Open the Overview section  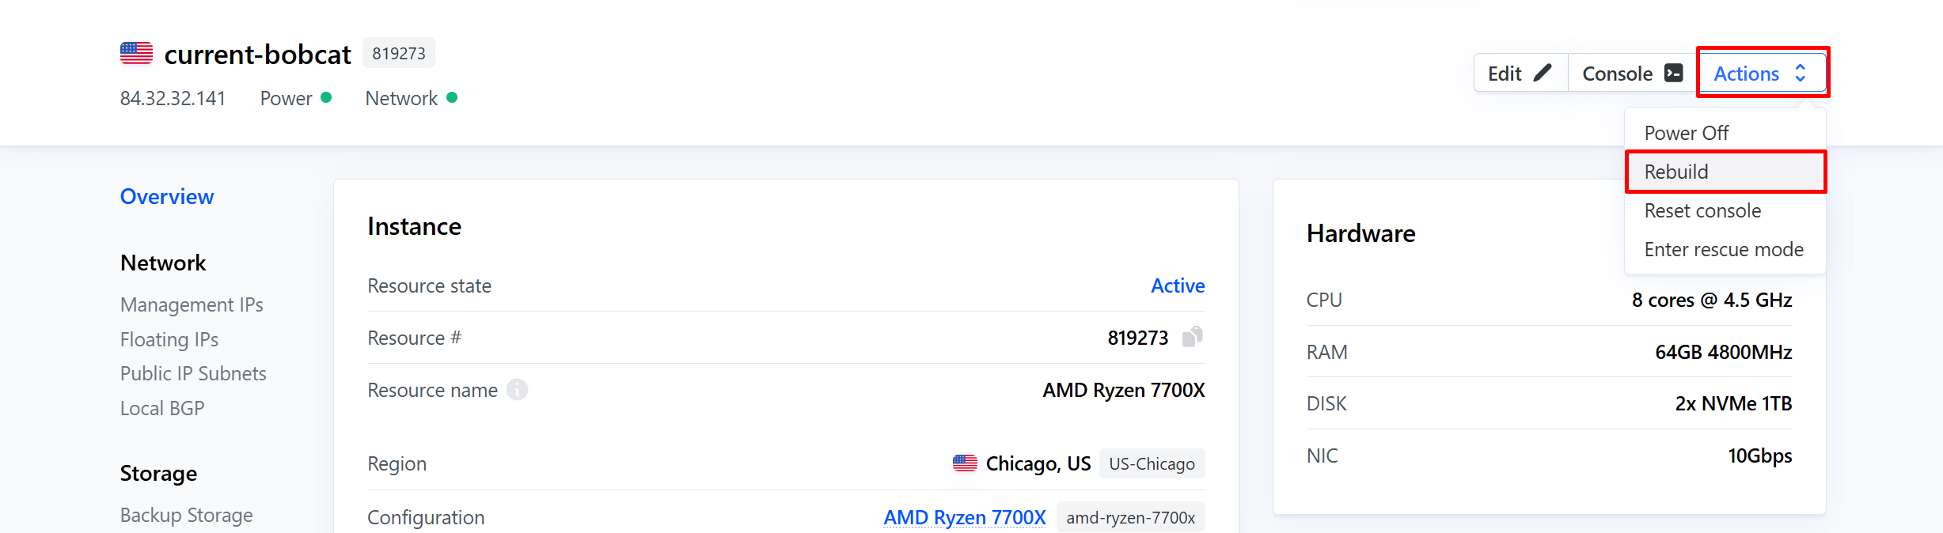pos(167,196)
